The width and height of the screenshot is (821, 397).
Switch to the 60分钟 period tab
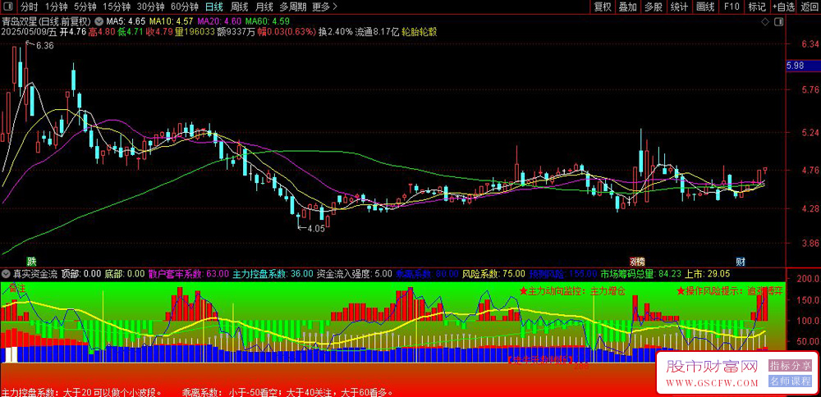point(185,7)
